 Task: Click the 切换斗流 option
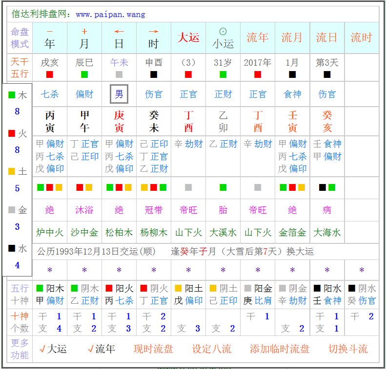coord(348,349)
